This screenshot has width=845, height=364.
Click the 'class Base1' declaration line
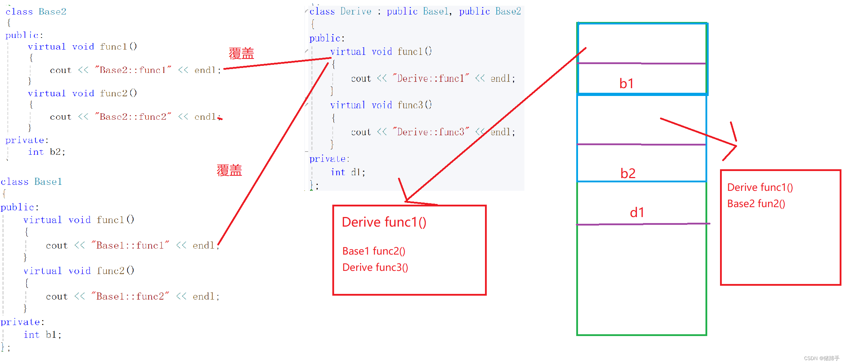[x=31, y=182]
